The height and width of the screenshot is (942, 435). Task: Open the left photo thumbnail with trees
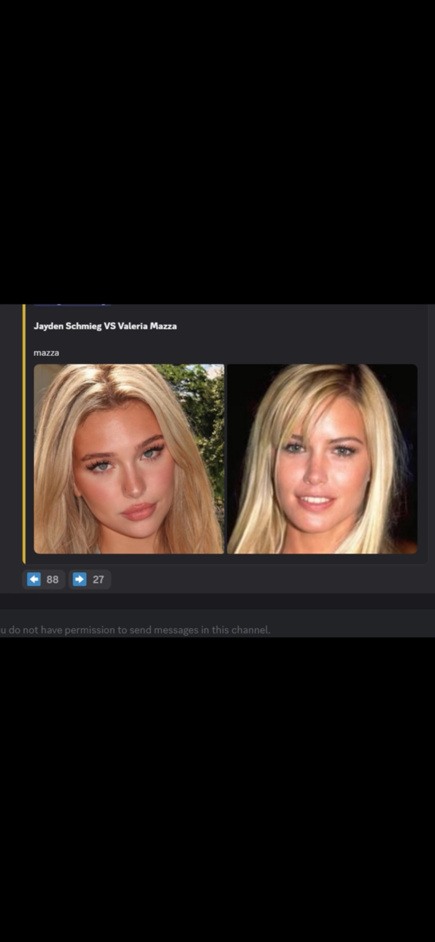pos(129,459)
